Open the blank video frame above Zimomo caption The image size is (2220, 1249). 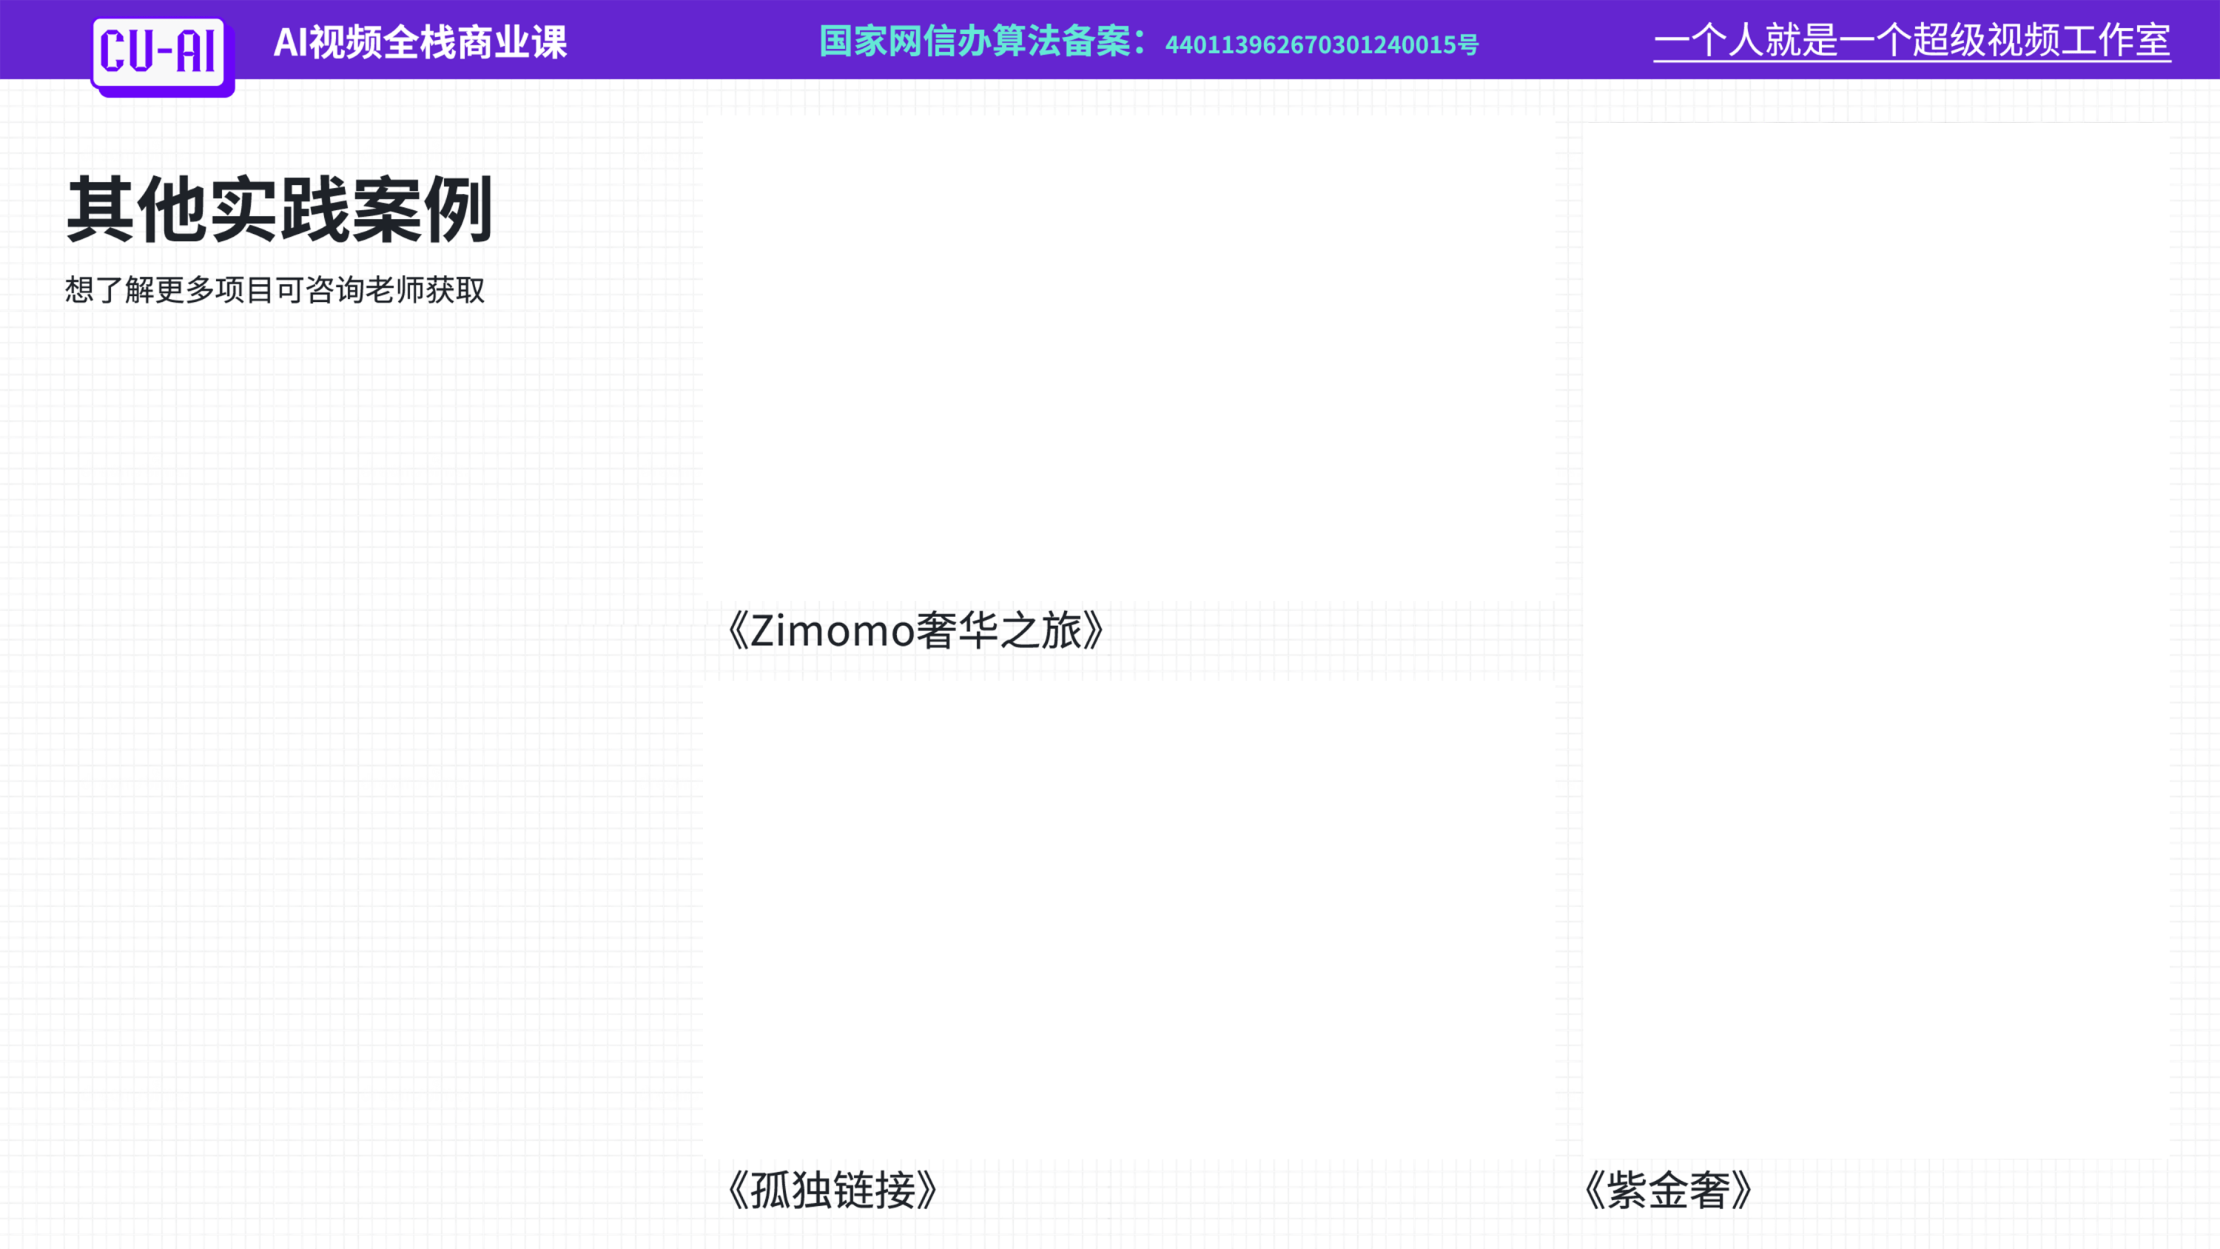1129,357
